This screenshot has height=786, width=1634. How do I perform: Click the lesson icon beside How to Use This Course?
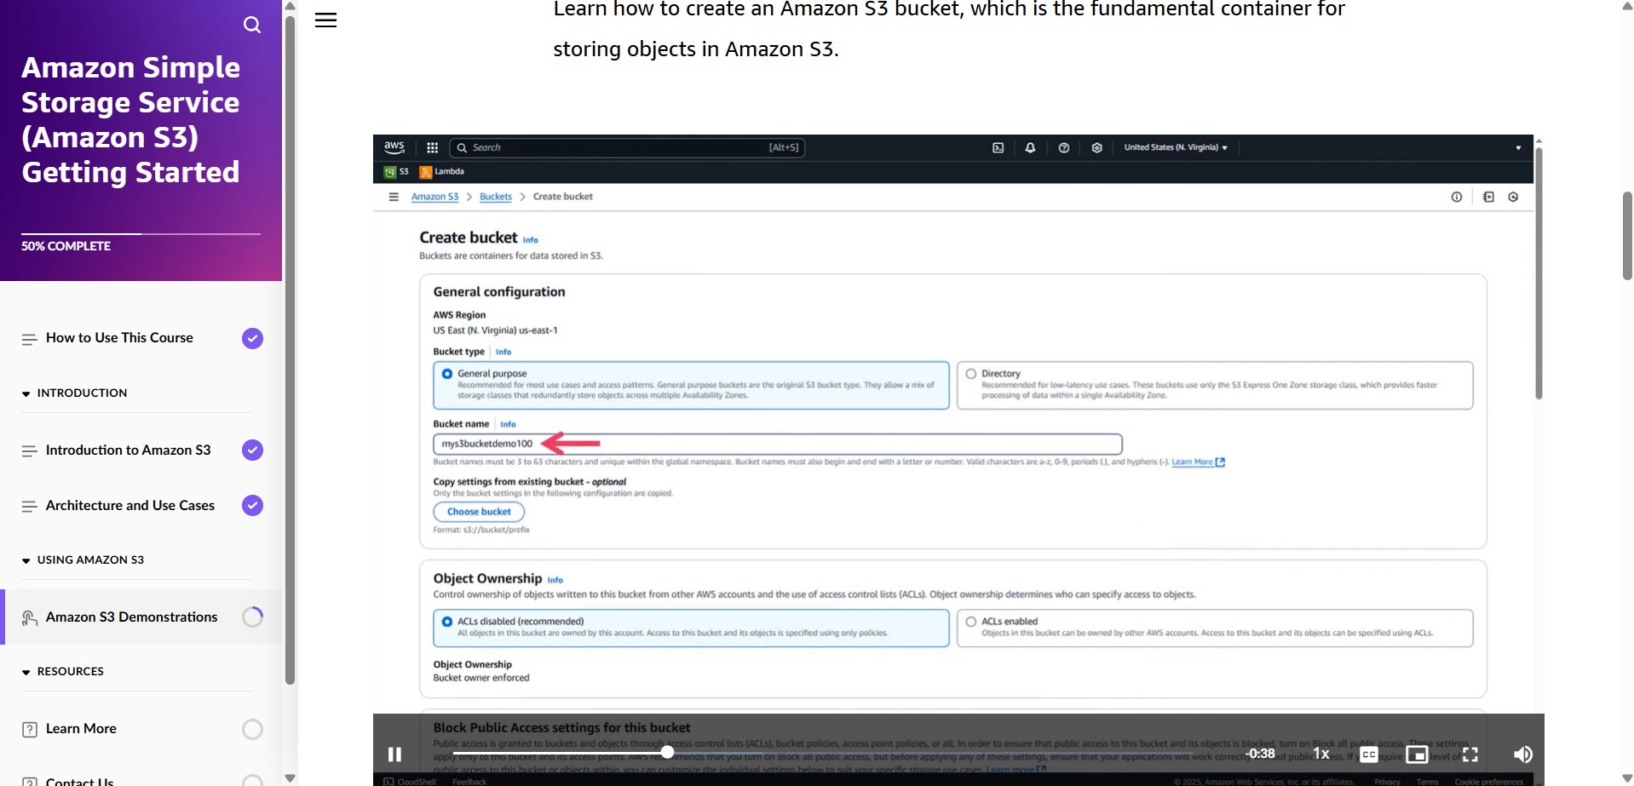29,339
